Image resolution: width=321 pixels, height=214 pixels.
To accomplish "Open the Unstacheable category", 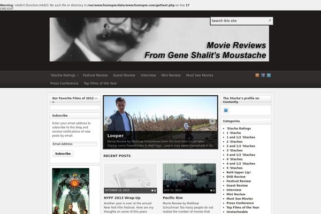I will tap(237, 212).
